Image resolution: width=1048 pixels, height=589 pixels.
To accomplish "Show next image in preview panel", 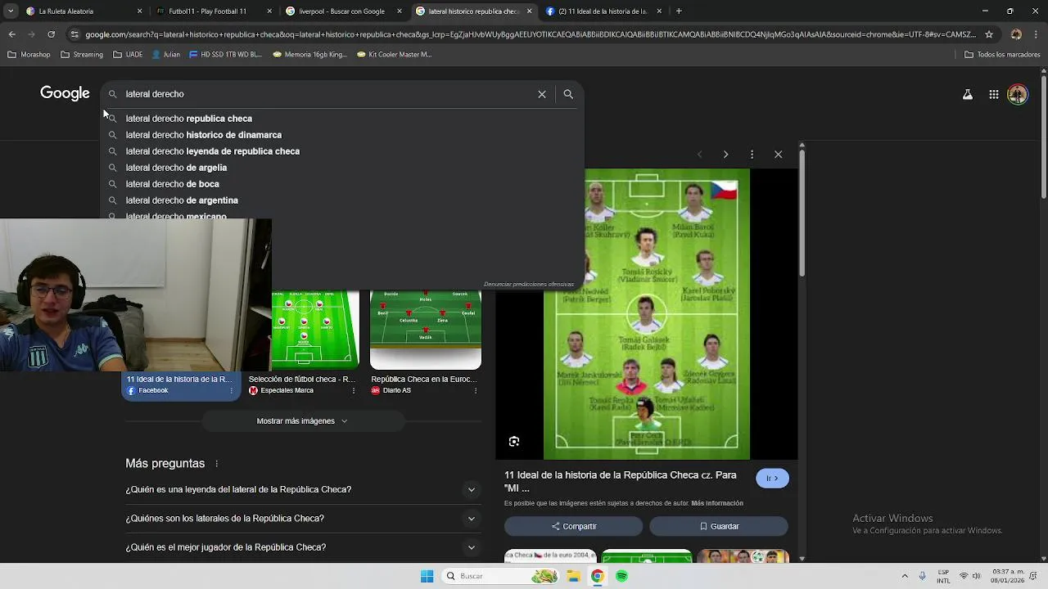I will [x=725, y=155].
